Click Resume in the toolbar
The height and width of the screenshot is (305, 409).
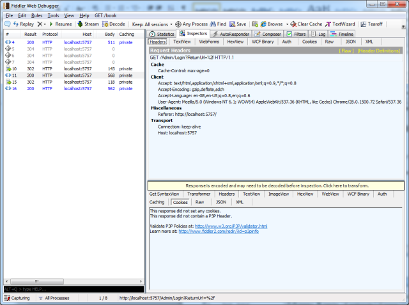click(x=61, y=24)
